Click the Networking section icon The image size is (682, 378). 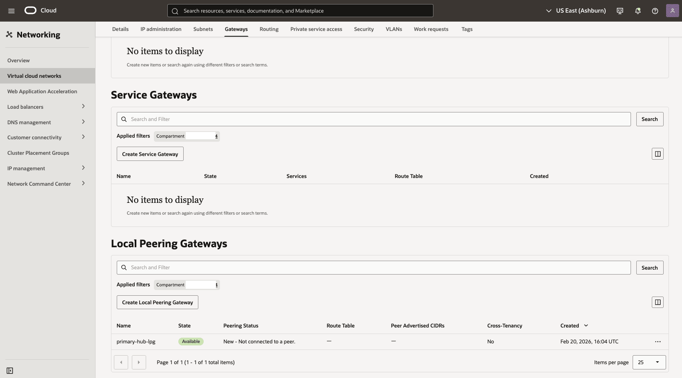(9, 34)
